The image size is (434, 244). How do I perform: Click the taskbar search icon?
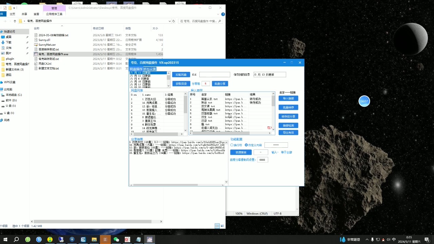pyautogui.click(x=16, y=240)
